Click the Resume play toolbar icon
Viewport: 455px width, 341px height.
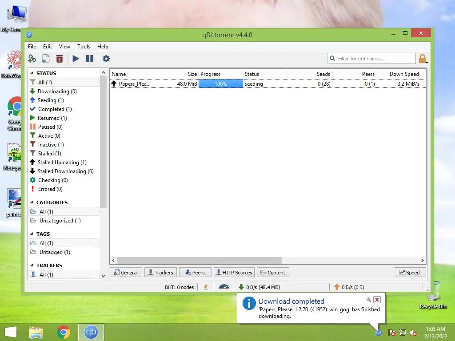click(x=76, y=59)
